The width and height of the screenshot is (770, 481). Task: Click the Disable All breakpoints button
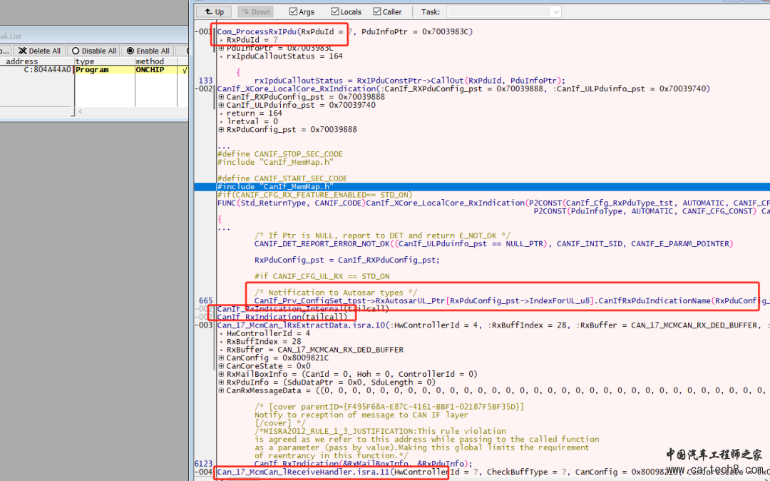[x=94, y=51]
